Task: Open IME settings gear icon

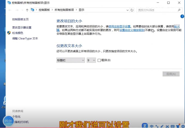Action: pos(183,126)
